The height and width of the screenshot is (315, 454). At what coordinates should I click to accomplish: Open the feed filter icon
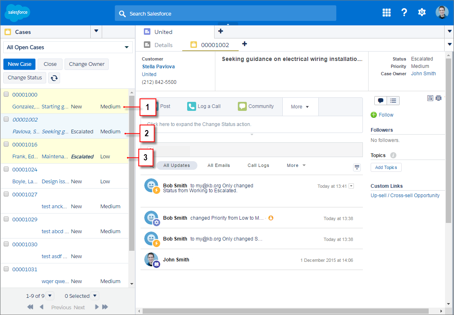point(357,167)
